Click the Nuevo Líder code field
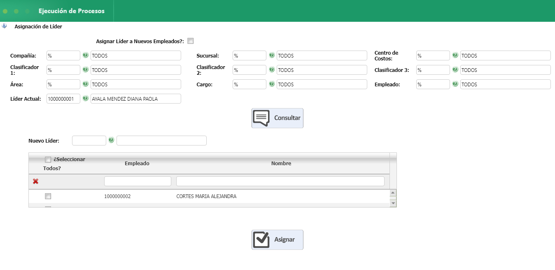 pyautogui.click(x=89, y=141)
